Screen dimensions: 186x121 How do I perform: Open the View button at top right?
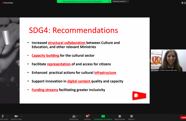tap(183, 3)
